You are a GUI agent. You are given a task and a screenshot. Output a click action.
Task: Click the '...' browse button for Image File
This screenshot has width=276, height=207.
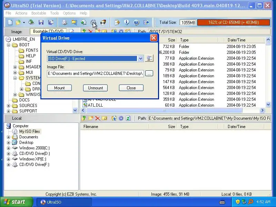pos(149,73)
